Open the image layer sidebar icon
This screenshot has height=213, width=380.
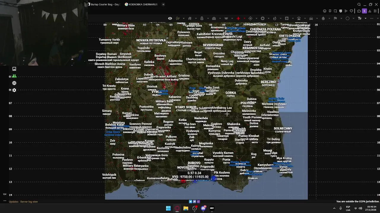pyautogui.click(x=14, y=69)
